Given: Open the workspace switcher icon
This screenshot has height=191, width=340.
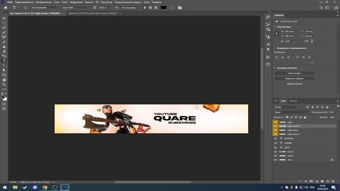Looking at the screenshot, I should click(x=327, y=7).
